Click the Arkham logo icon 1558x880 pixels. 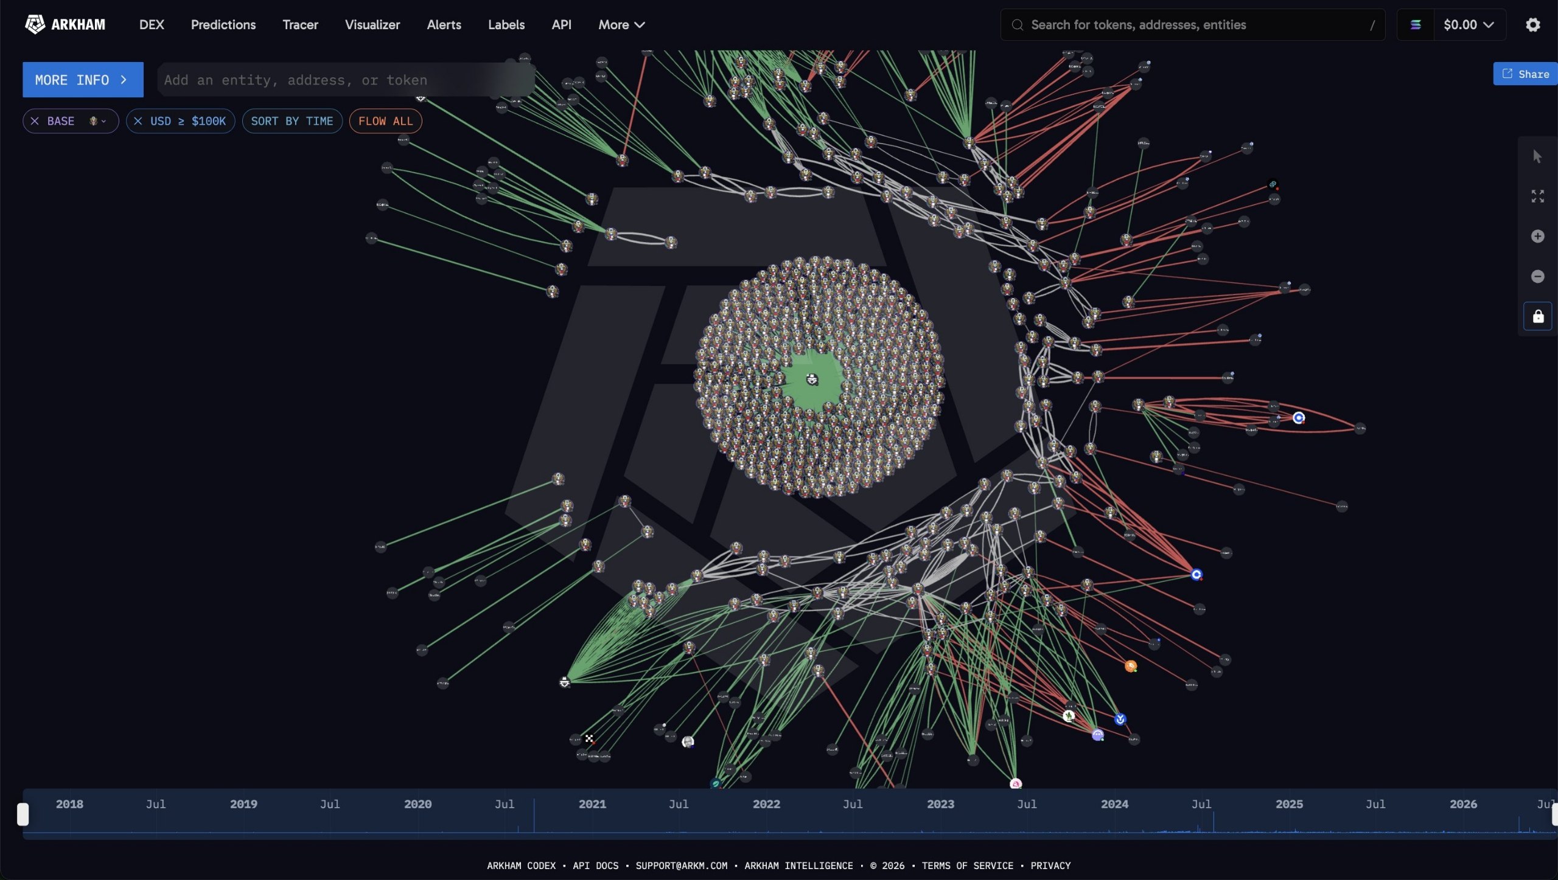coord(35,24)
